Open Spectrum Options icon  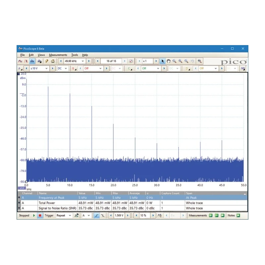(x=39, y=61)
